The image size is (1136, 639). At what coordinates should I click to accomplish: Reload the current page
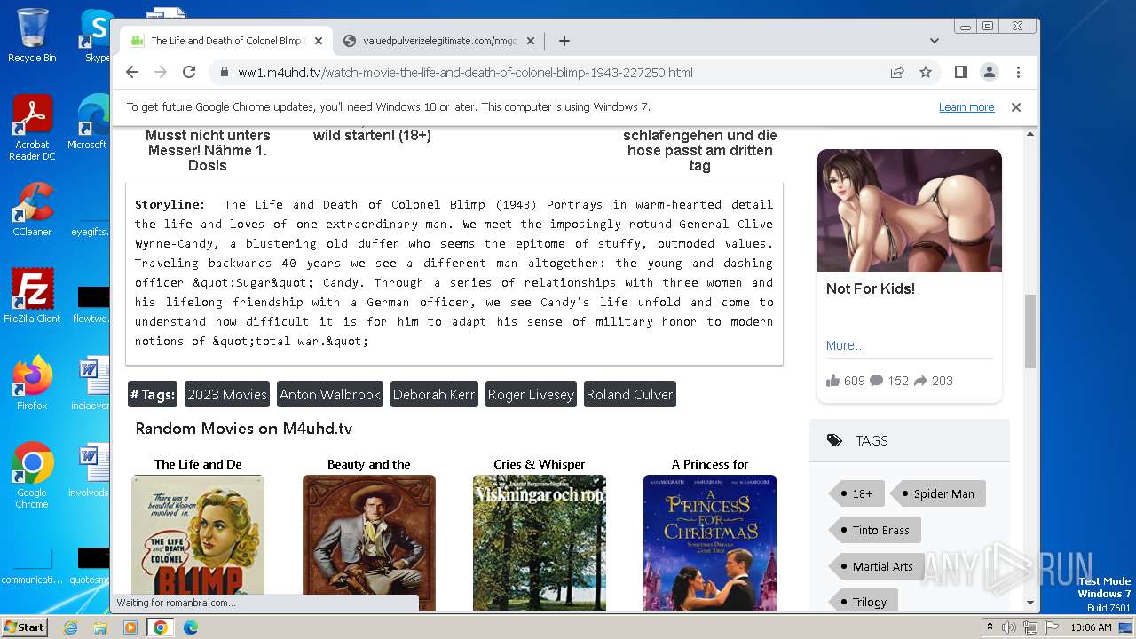189,72
